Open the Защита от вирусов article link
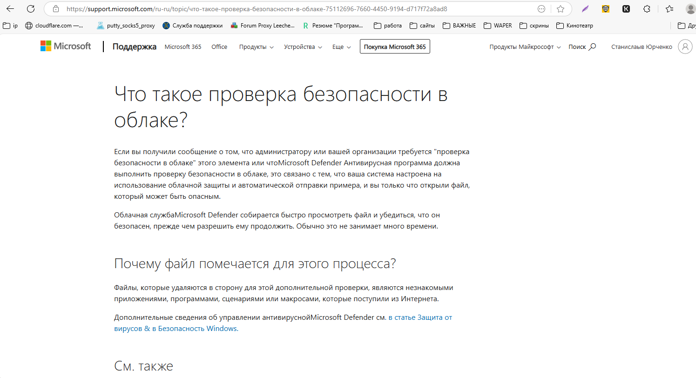The image size is (696, 378). [x=420, y=317]
